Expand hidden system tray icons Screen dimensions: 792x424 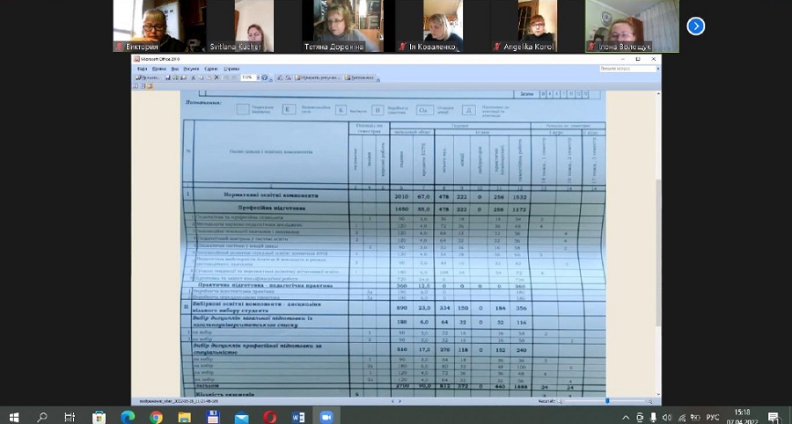point(626,416)
